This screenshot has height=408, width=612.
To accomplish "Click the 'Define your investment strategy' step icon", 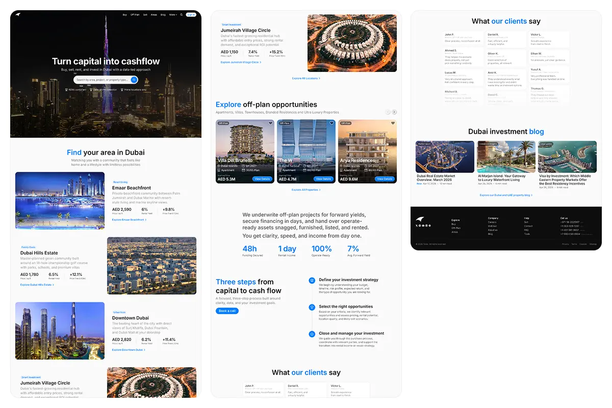I will [312, 280].
